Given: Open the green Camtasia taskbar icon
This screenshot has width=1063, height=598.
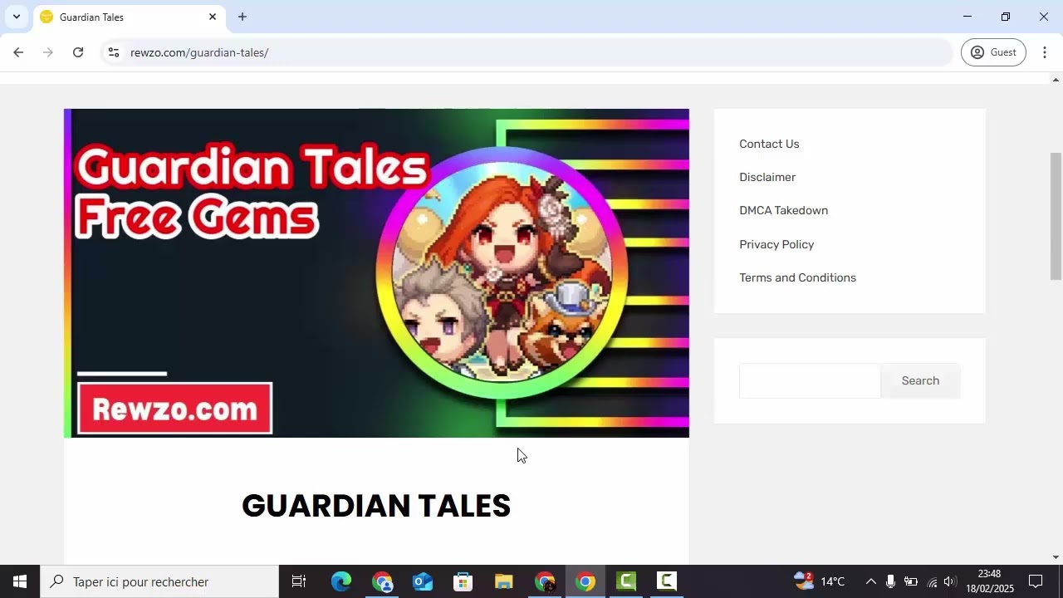Looking at the screenshot, I should [626, 581].
